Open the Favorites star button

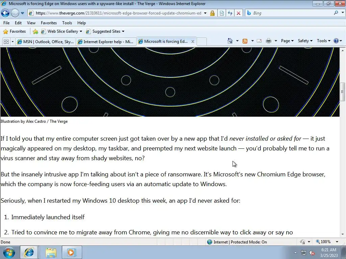point(14,31)
